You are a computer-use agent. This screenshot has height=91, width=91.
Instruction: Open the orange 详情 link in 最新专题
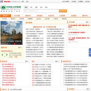click(16, 57)
